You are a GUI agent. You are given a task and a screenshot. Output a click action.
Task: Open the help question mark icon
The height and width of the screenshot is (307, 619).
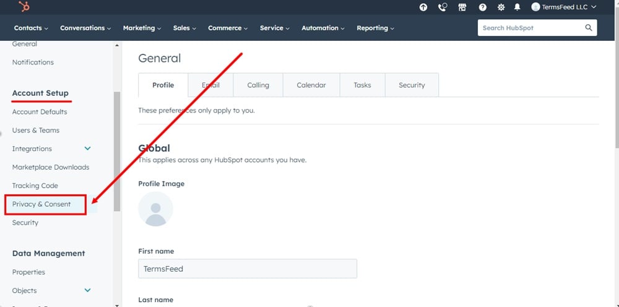coord(482,7)
